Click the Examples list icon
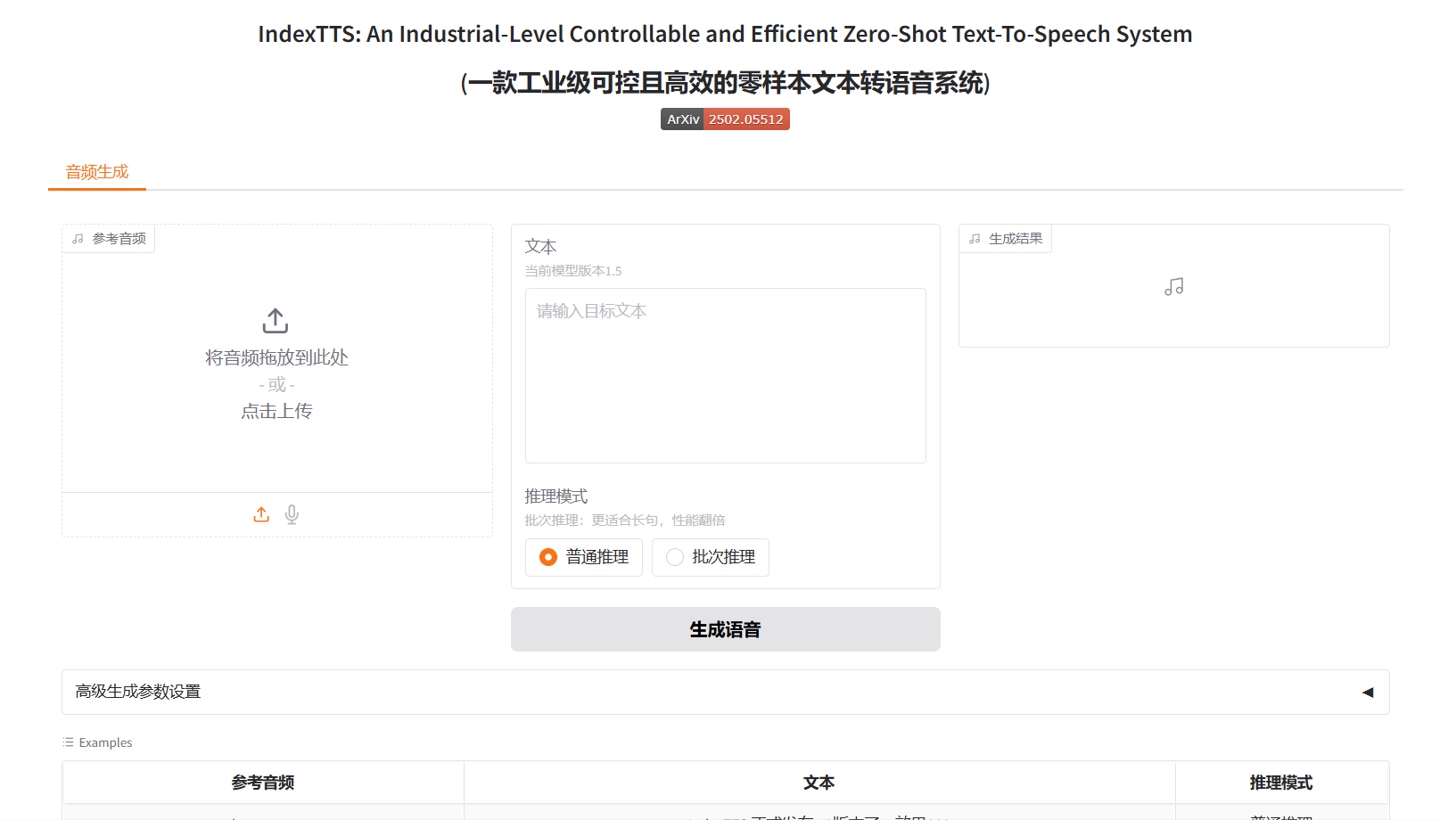The height and width of the screenshot is (820, 1440). click(x=69, y=742)
